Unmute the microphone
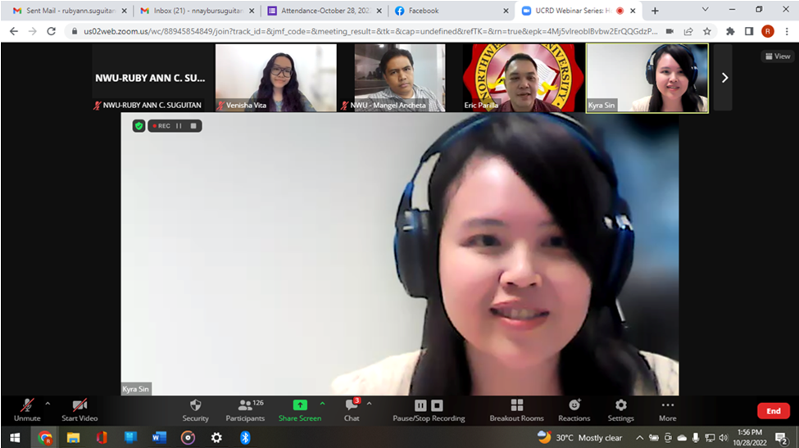799x448 pixels. click(26, 407)
